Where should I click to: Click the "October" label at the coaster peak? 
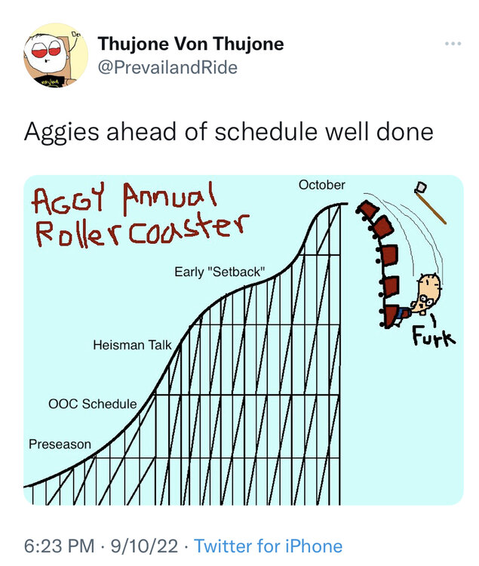tap(321, 185)
